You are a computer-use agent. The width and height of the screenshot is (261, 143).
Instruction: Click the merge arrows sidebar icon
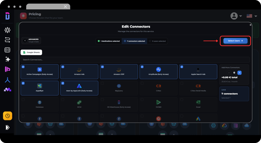pyautogui.click(x=7, y=80)
